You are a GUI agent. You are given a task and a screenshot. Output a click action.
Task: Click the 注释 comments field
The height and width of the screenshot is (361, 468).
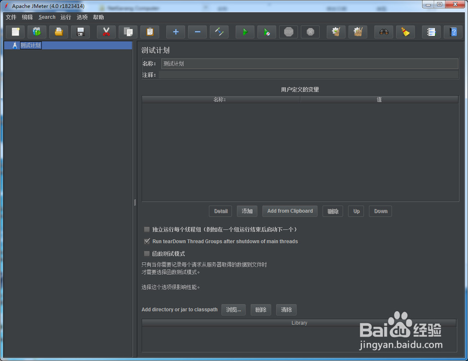click(308, 74)
